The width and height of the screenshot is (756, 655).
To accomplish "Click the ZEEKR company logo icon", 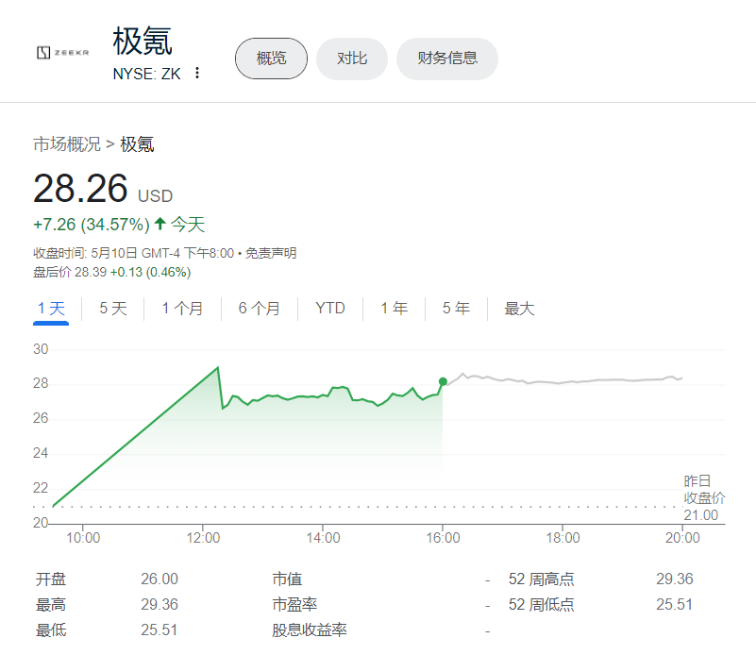I will pos(43,52).
